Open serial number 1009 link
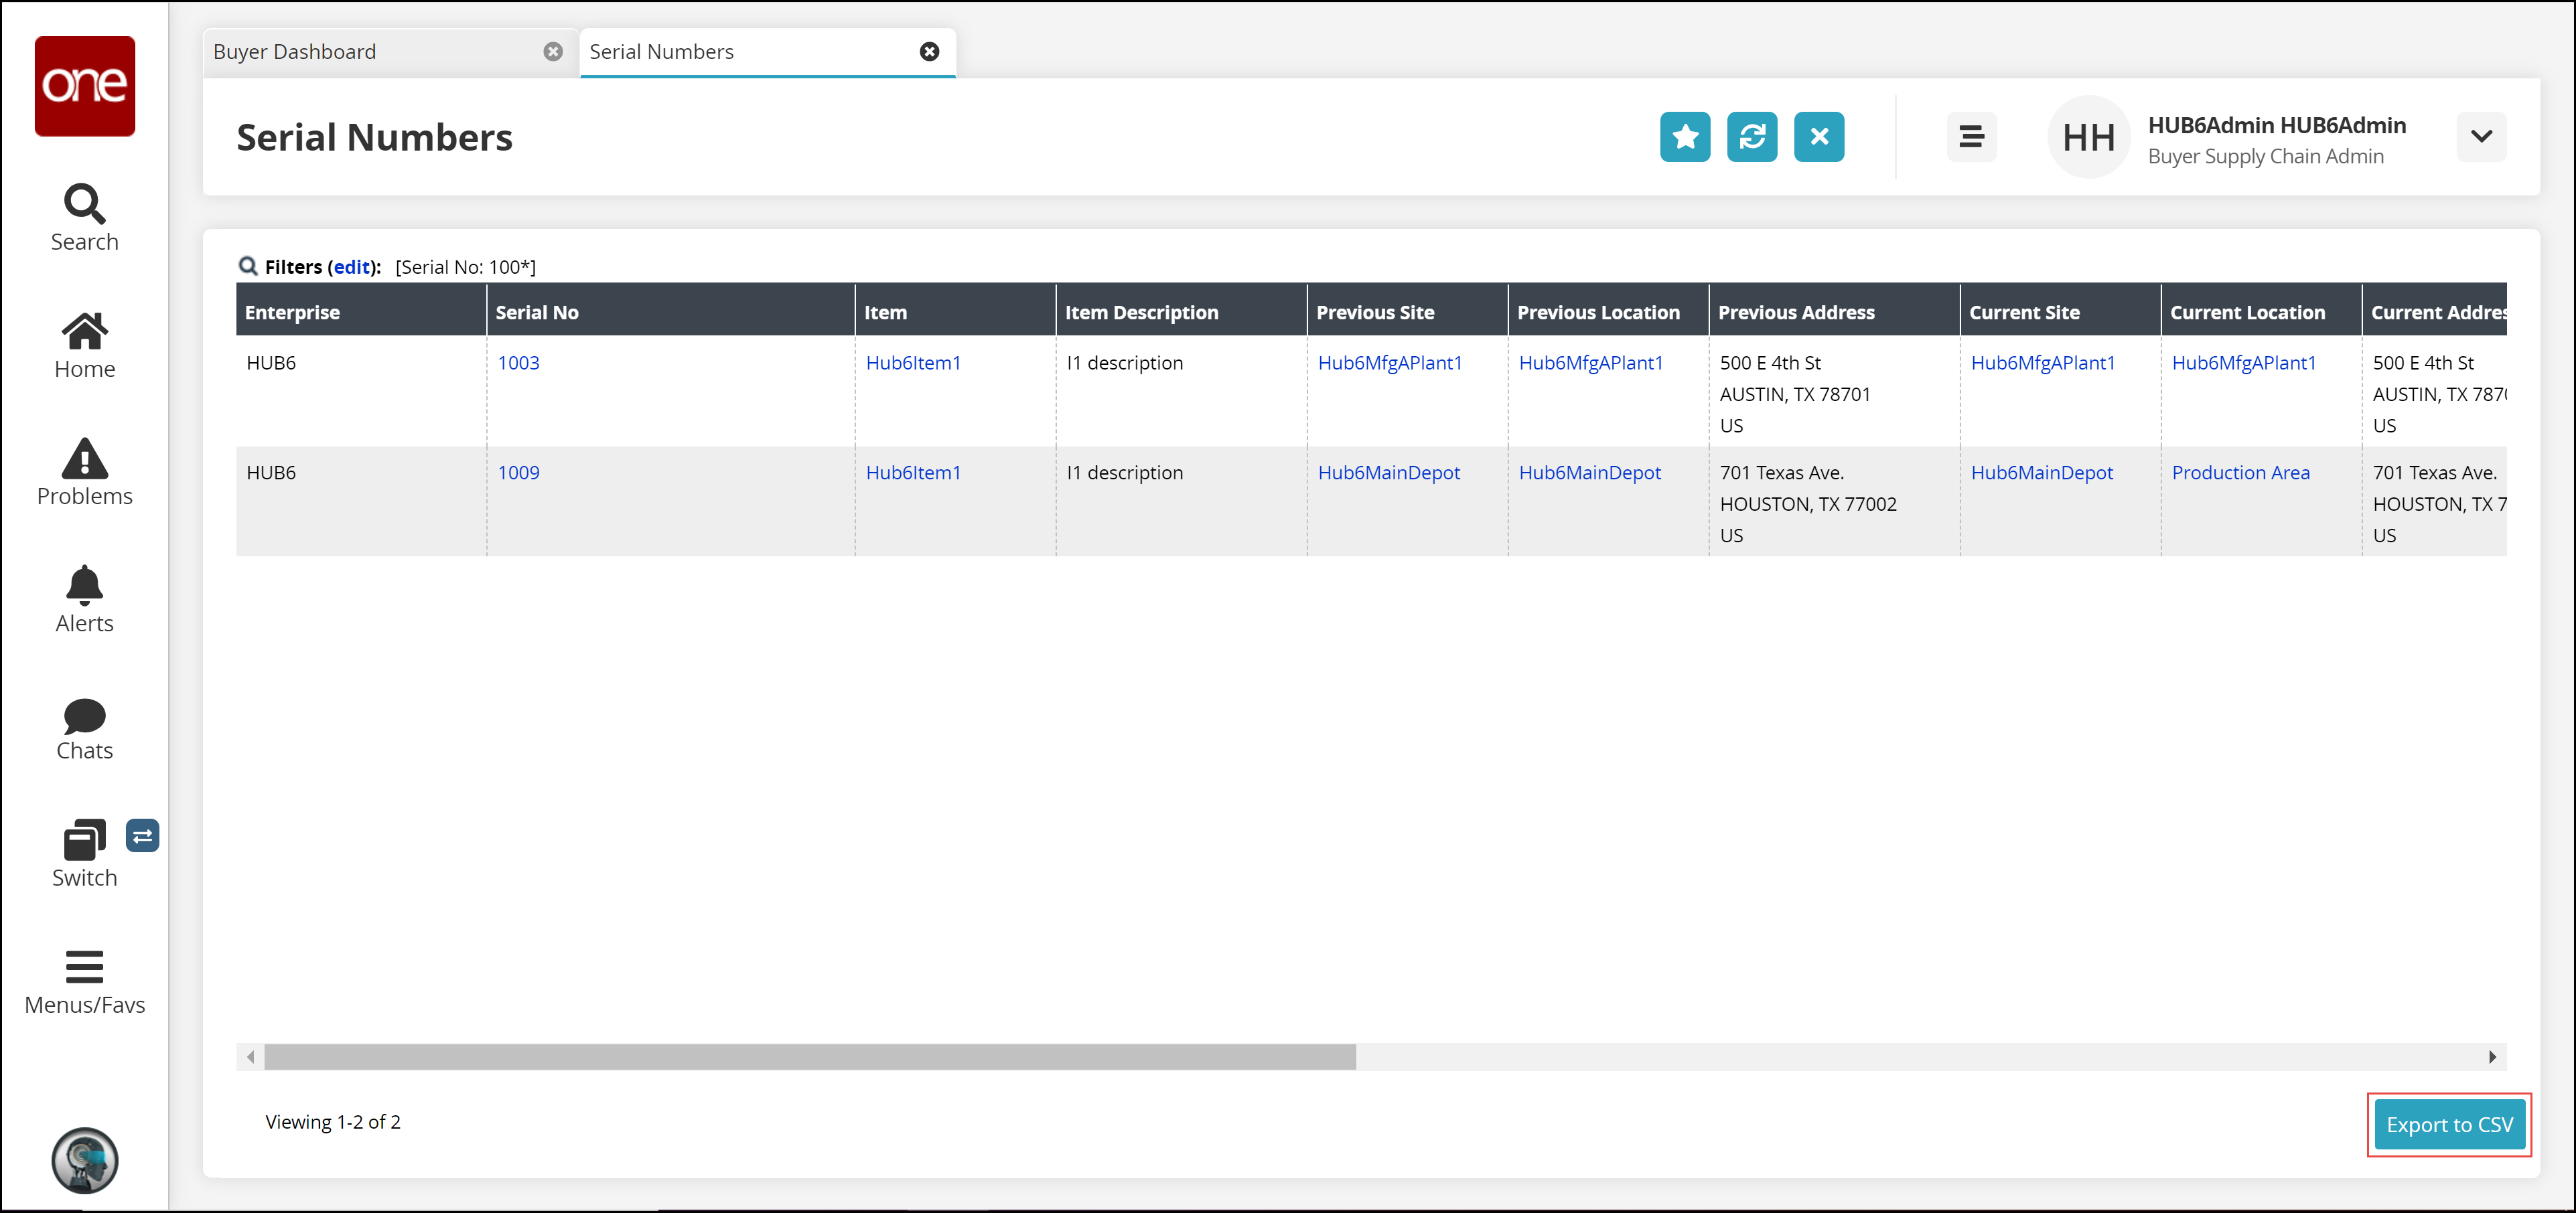This screenshot has width=2576, height=1213. 518,473
